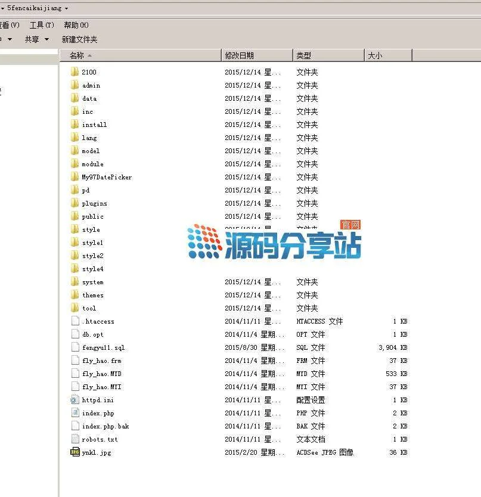Select the index.php file icon

(75, 413)
